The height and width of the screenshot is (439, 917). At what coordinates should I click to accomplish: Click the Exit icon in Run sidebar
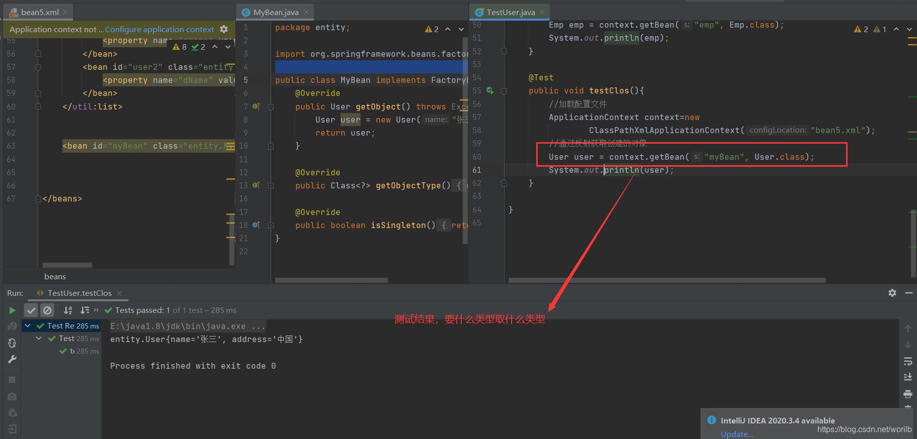click(x=12, y=429)
